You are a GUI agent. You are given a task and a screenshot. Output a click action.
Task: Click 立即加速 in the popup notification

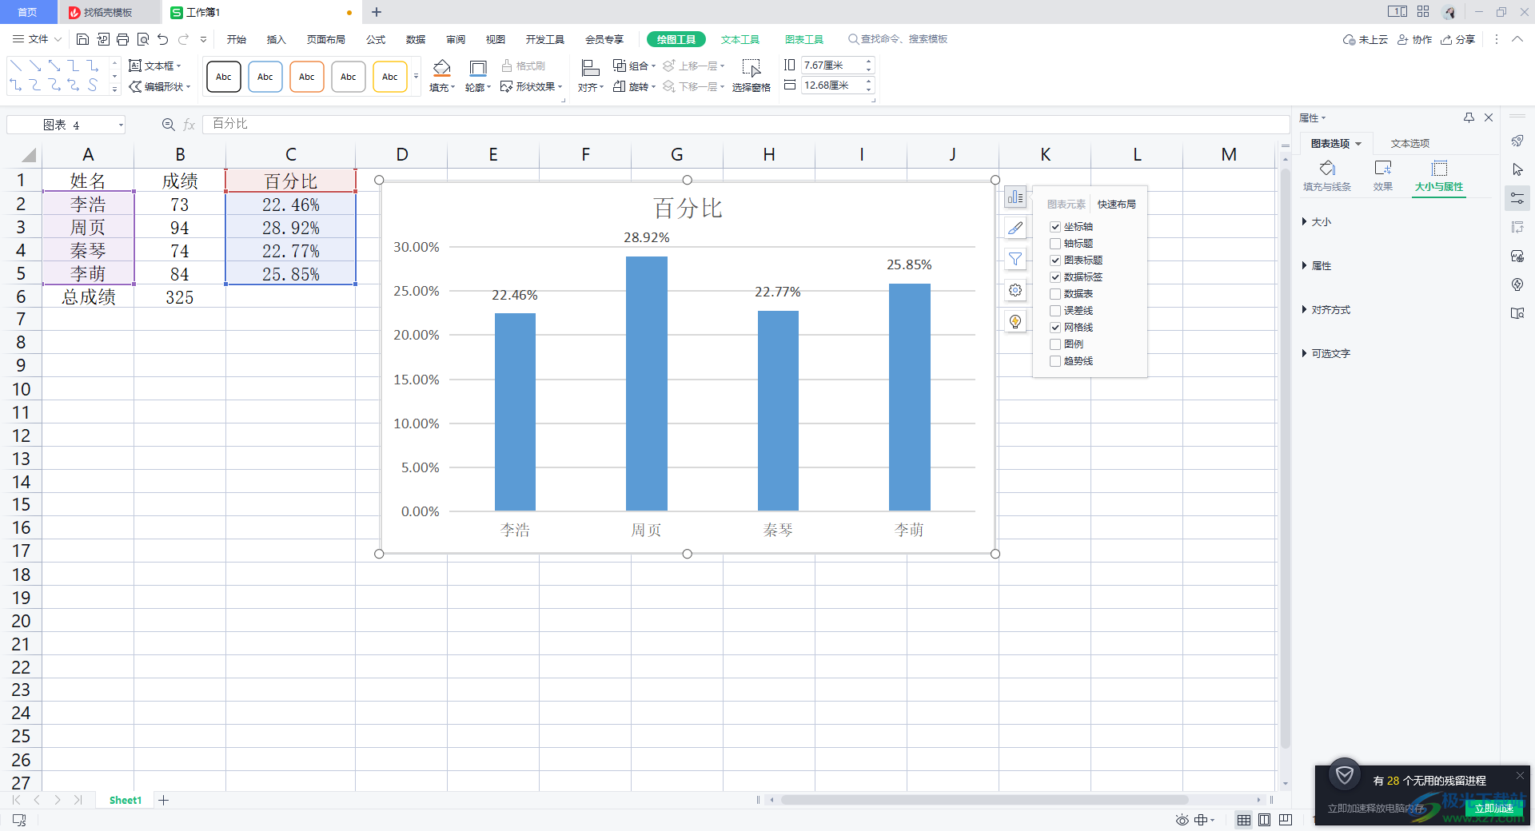(1493, 808)
